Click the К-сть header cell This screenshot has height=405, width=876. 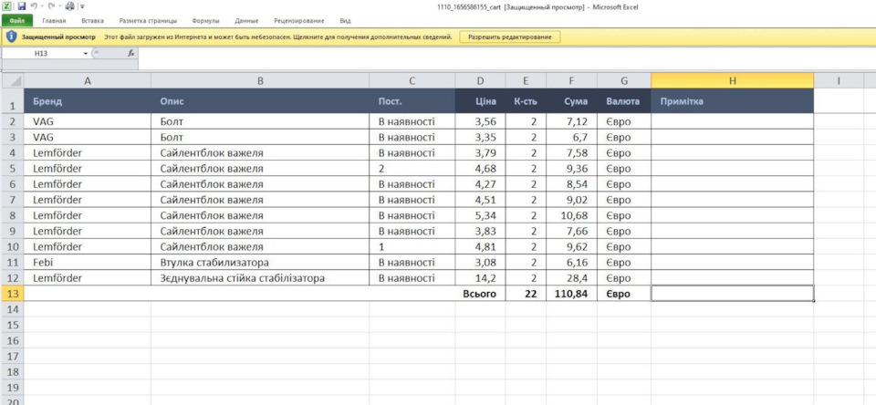point(526,101)
